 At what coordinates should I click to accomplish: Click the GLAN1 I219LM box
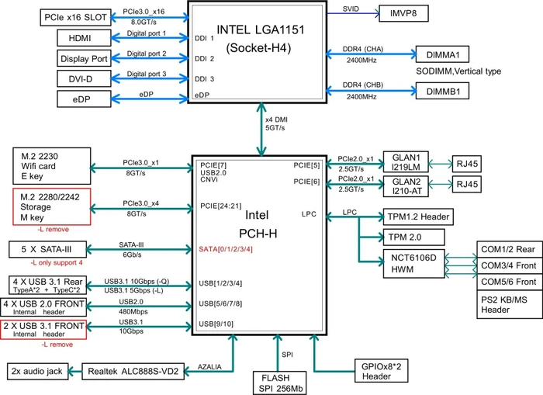(406, 162)
